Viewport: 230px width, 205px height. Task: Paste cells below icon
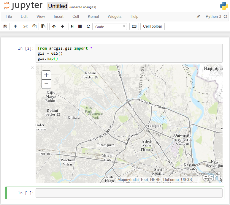click(x=43, y=26)
